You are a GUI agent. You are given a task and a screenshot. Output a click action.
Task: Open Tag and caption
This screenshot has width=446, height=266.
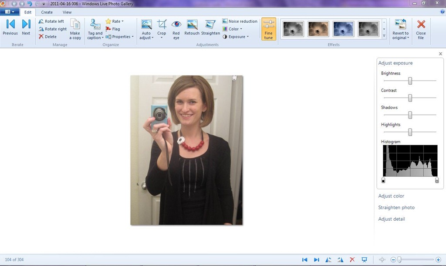[95, 29]
